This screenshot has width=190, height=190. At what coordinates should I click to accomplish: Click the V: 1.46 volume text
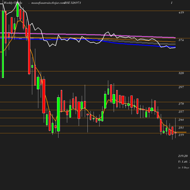click(183, 161)
